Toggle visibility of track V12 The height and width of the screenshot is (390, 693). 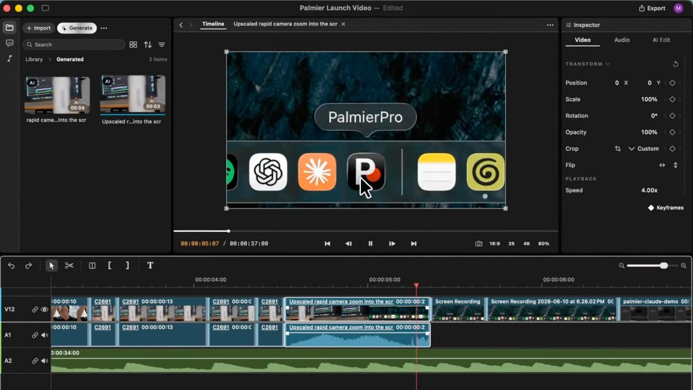[44, 309]
